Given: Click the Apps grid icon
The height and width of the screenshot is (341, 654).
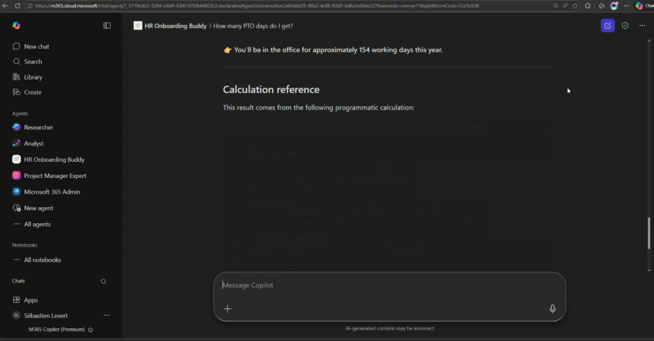Looking at the screenshot, I should [x=16, y=300].
